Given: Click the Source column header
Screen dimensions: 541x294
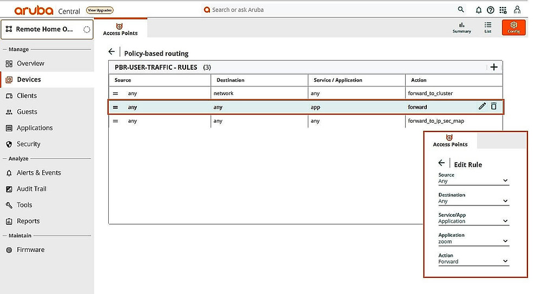Looking at the screenshot, I should pos(123,80).
